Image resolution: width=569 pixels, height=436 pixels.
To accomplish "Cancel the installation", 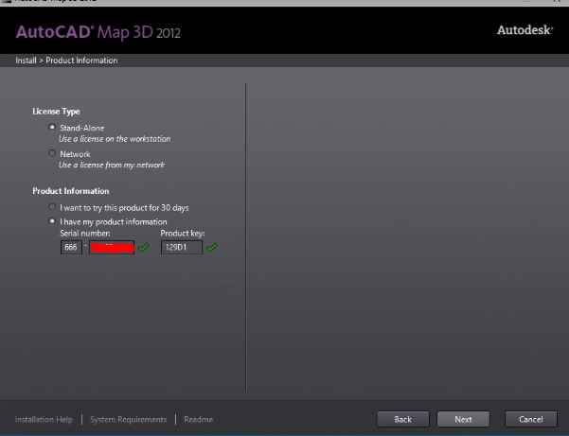I will pos(531,419).
